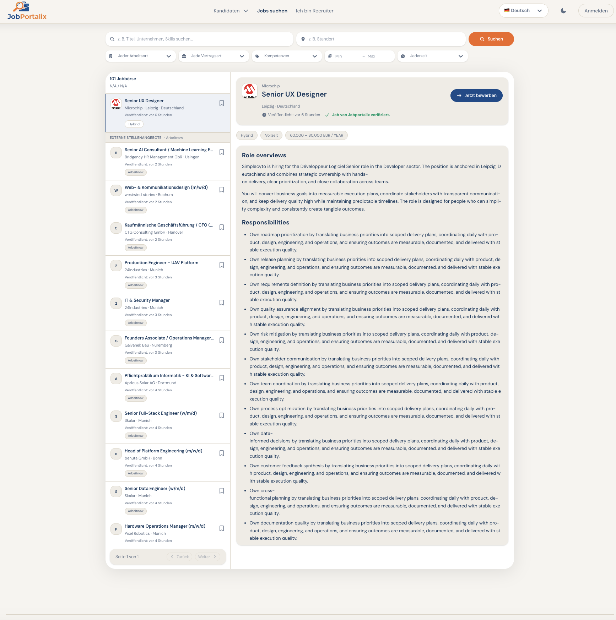Open the IT & Security Manager listing
Viewport: 616px width, 620px height.
pyautogui.click(x=168, y=312)
